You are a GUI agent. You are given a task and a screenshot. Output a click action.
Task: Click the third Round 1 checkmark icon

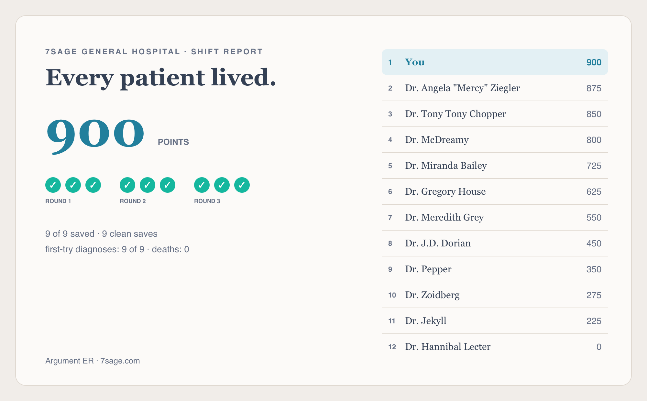(93, 185)
